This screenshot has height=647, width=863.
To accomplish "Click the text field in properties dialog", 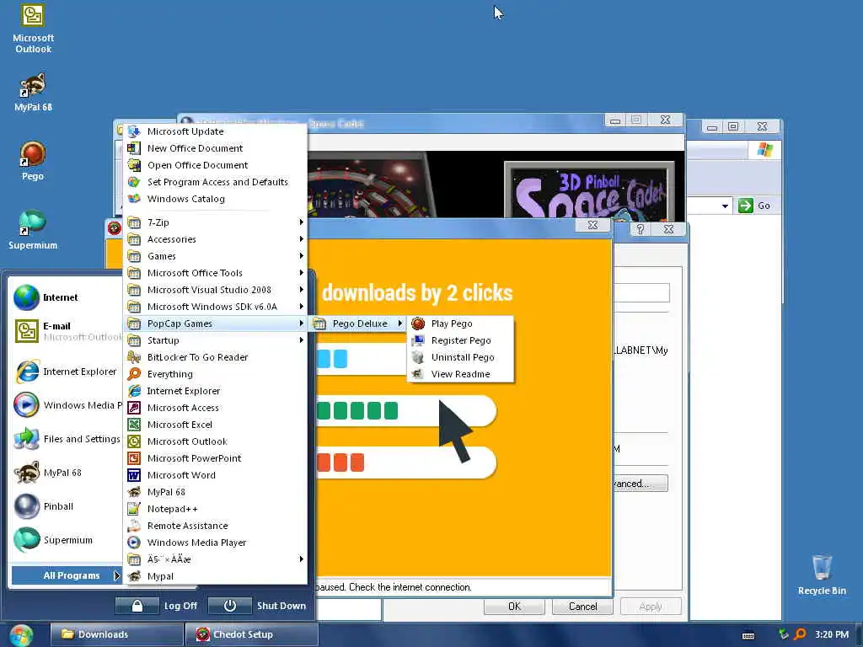I will coord(641,292).
